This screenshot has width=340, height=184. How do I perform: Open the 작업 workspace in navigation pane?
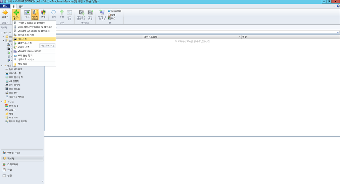[x=22, y=170]
